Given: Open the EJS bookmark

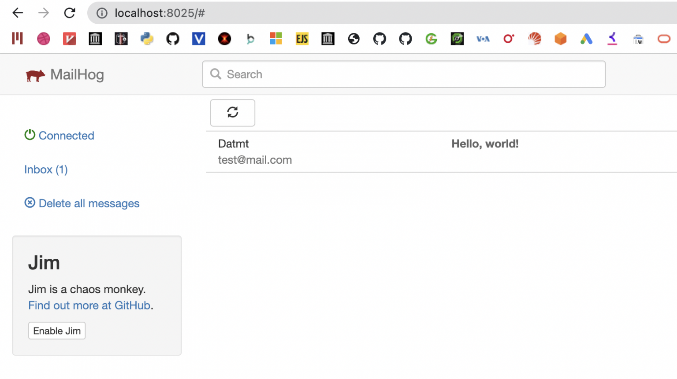Looking at the screenshot, I should (302, 39).
